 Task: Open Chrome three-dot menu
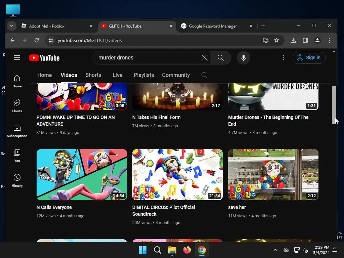[x=330, y=40]
